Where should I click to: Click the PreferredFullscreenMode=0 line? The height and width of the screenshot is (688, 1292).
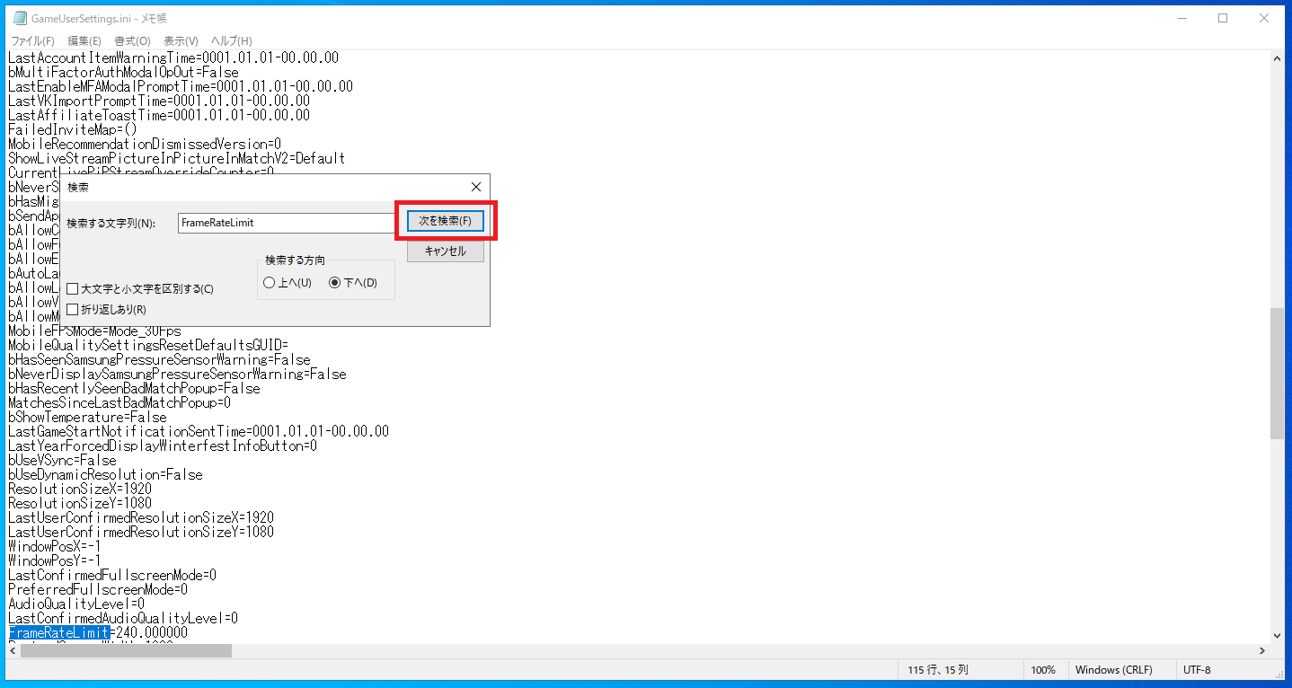(98, 589)
